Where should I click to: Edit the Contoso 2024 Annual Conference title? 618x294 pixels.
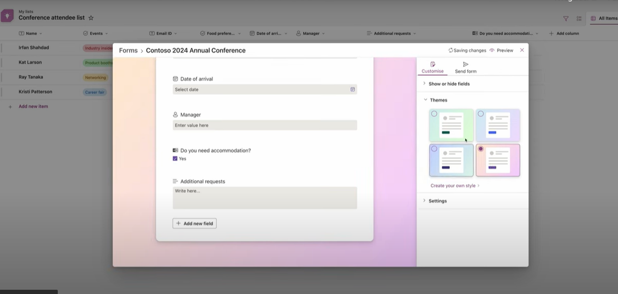196,50
